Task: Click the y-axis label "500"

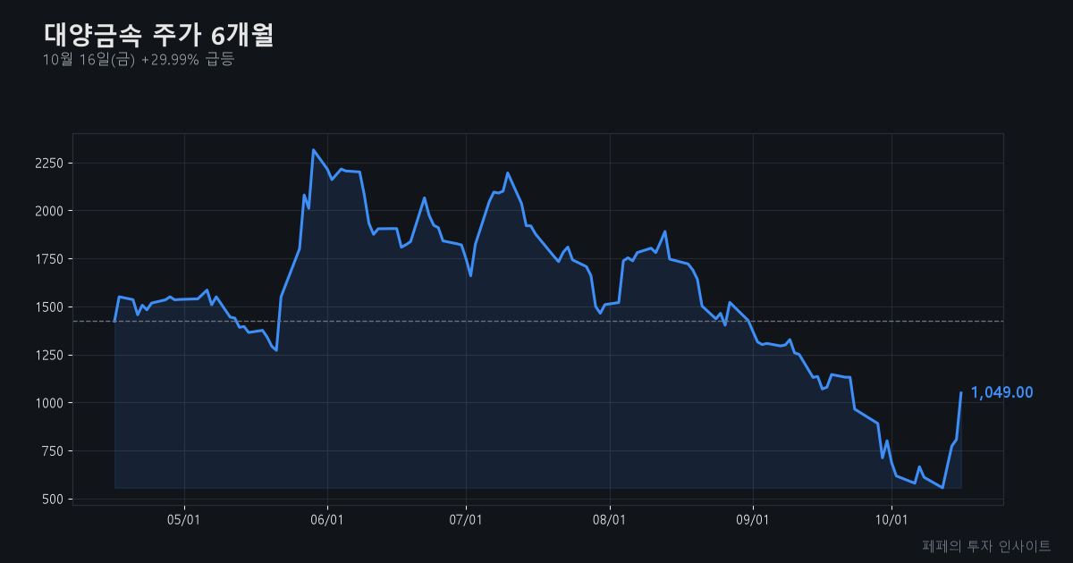Action: click(52, 499)
